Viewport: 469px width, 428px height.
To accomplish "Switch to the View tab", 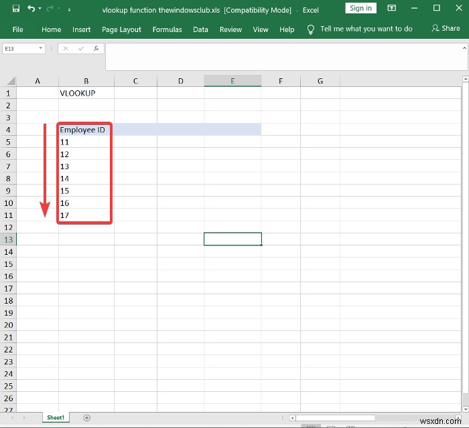I will point(261,29).
